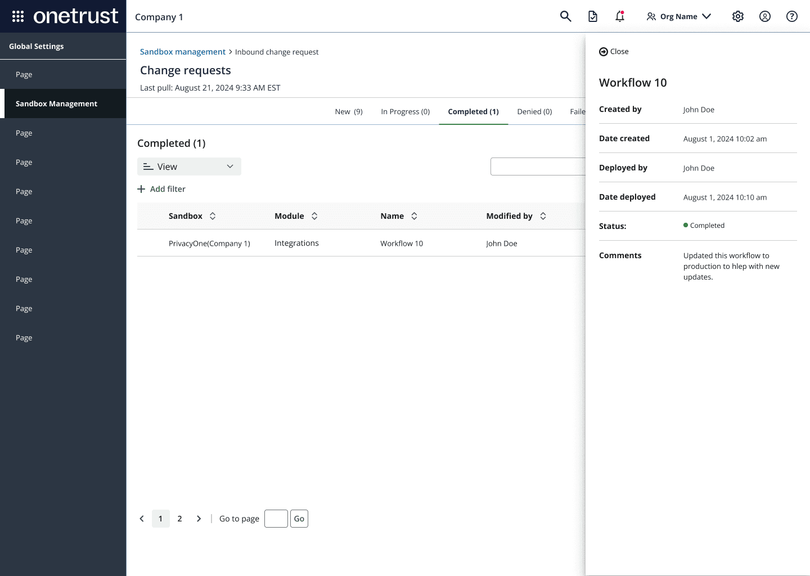This screenshot has height=576, width=810.
Task: Click the onetrust logo
Action: tap(76, 16)
